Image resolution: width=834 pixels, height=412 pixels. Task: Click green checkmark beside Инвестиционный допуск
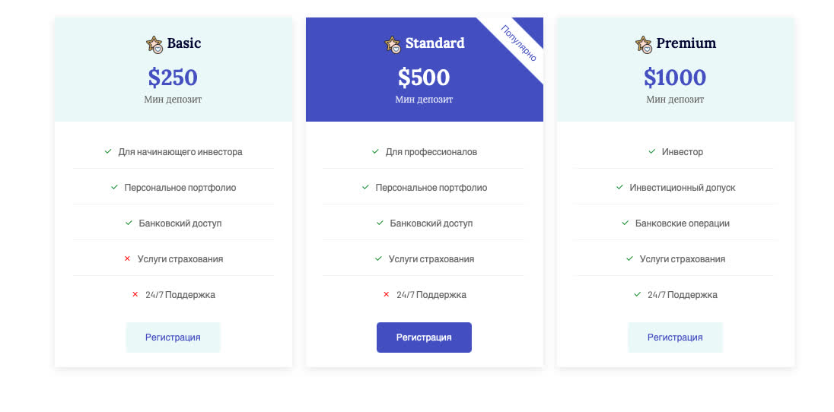(619, 187)
